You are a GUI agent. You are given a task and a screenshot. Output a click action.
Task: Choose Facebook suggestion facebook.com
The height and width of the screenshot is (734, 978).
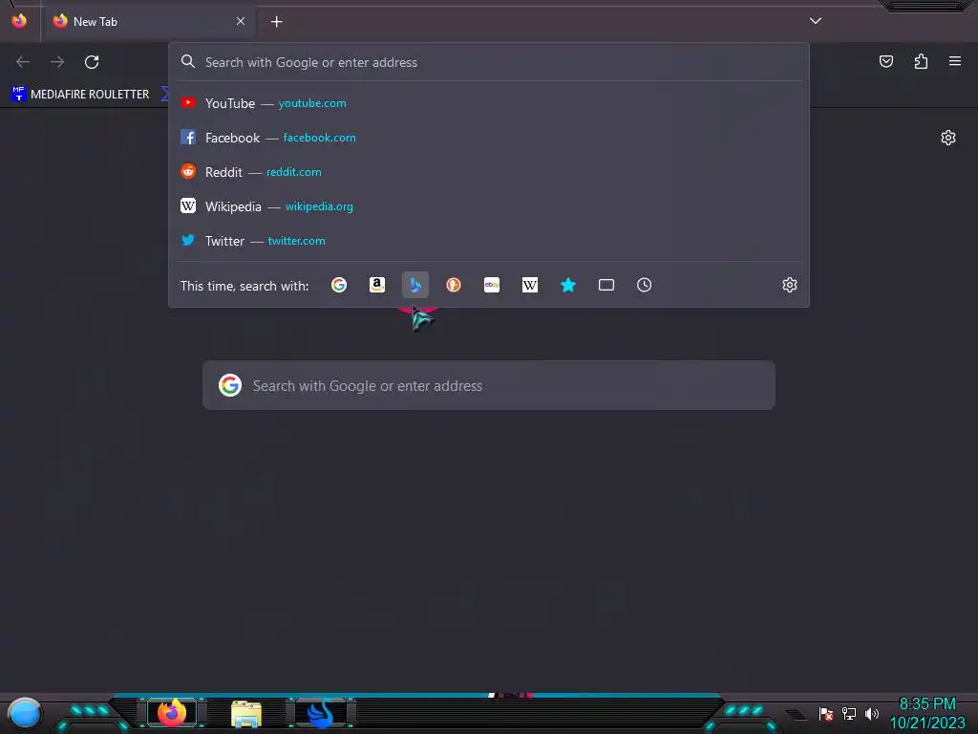tap(489, 138)
